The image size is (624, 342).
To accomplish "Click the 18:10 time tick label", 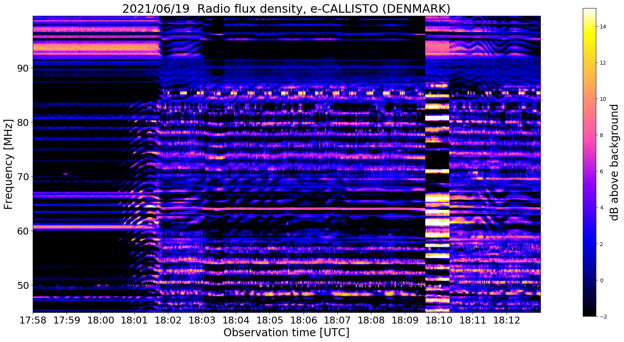I will (438, 320).
